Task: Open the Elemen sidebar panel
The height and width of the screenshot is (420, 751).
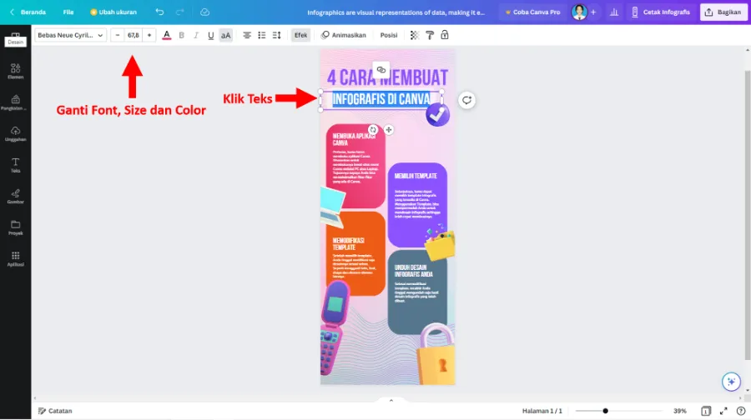Action: click(x=15, y=72)
